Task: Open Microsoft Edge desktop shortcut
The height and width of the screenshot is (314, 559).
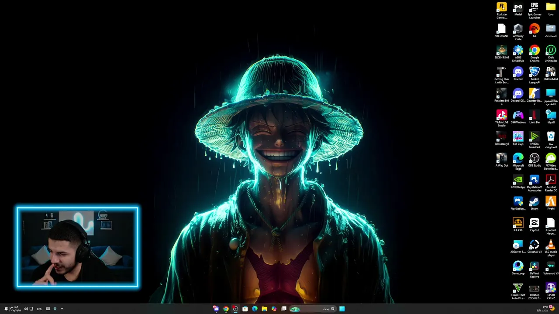Action: pos(518,162)
